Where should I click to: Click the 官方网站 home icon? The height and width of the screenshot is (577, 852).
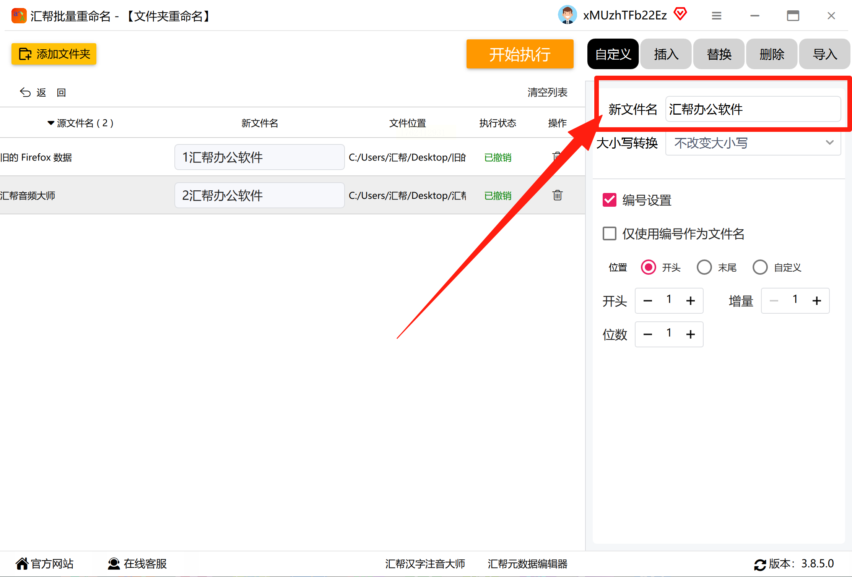coord(22,563)
